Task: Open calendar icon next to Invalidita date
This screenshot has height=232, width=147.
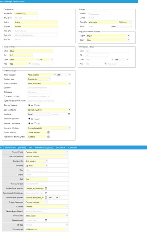Action: [69, 114]
